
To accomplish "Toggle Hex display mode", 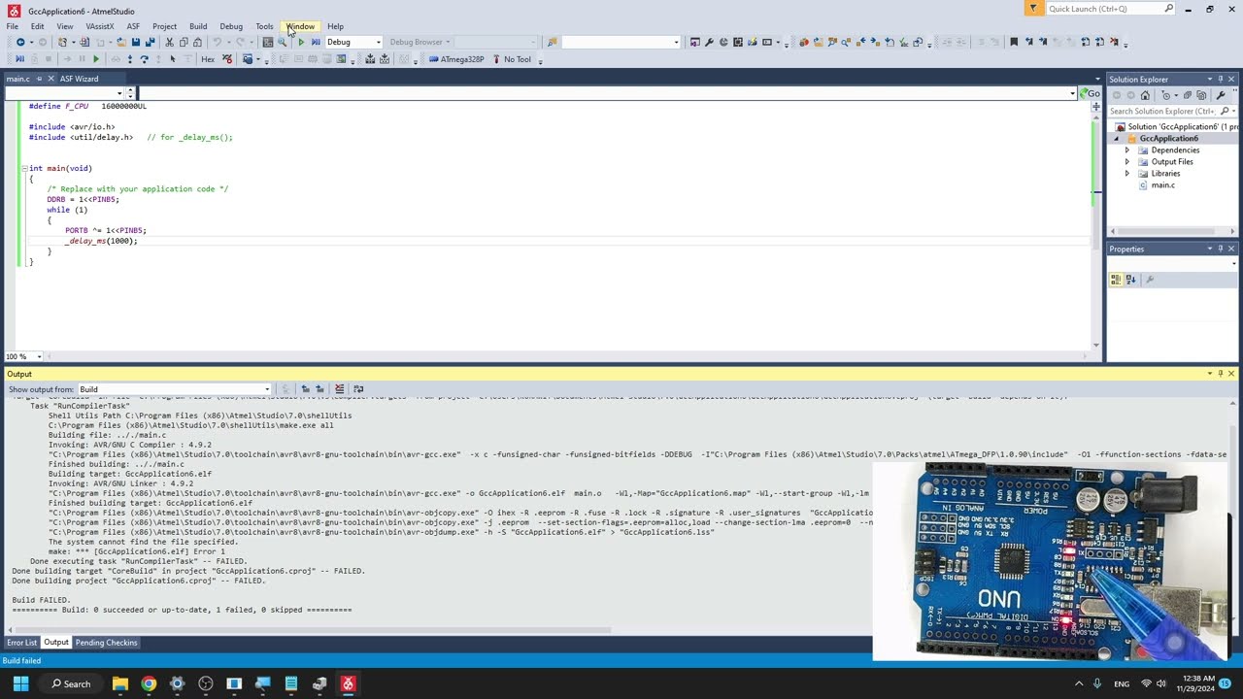I will tap(208, 59).
